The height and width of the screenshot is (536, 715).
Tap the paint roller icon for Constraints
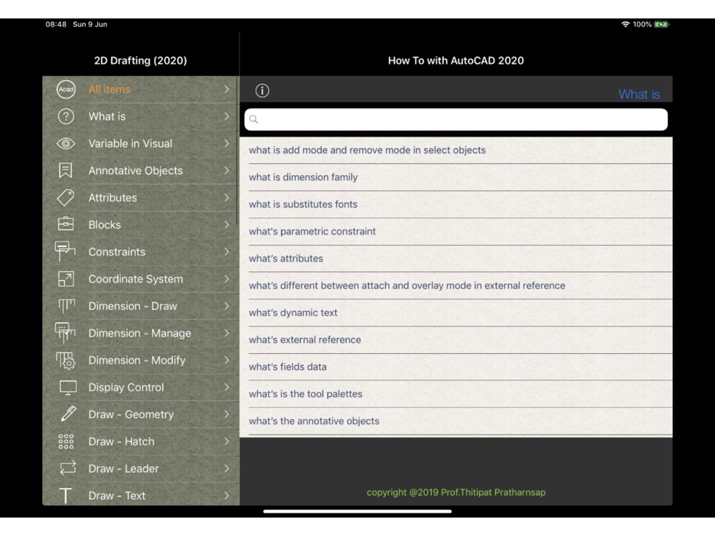coord(65,252)
